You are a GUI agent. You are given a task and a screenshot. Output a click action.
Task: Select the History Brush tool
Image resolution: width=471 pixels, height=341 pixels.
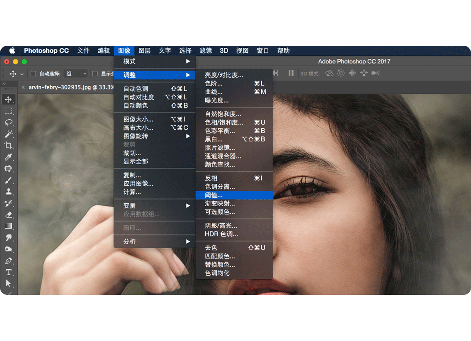(x=9, y=203)
